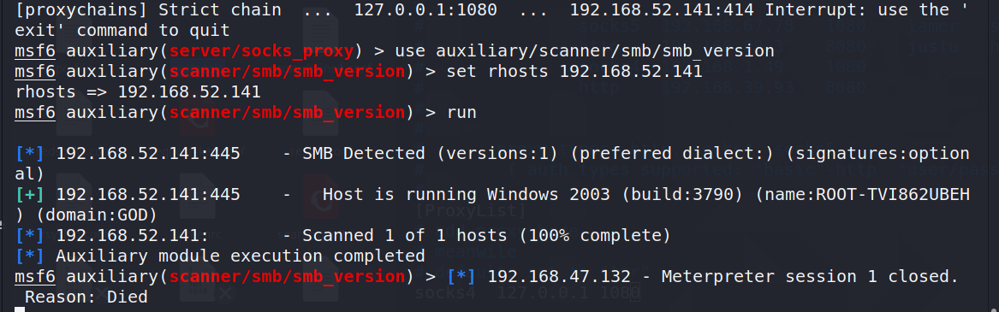Select the 'run' command text
Screen dimensions: 999x312
click(462, 113)
